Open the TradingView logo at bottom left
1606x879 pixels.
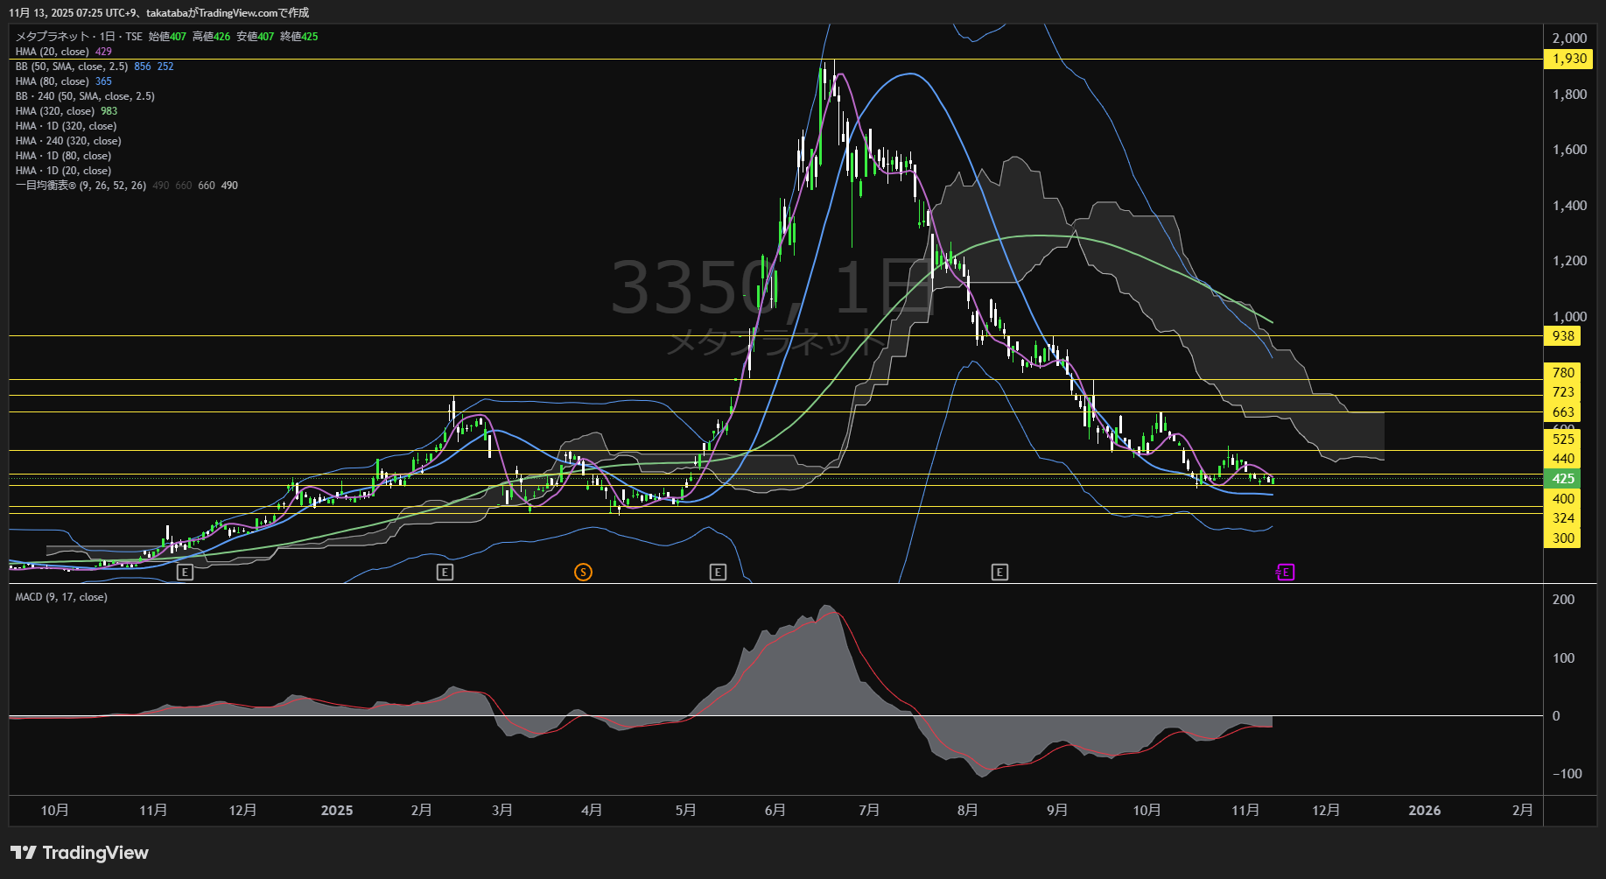(80, 853)
